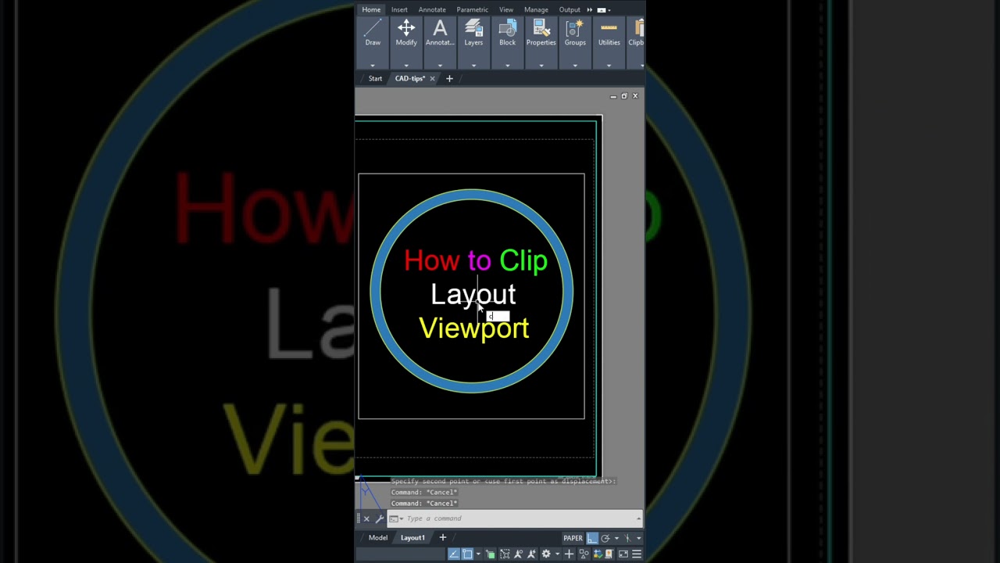This screenshot has width=1000, height=563.
Task: Expand the Properties panel dropdown arrow
Action: pyautogui.click(x=541, y=65)
